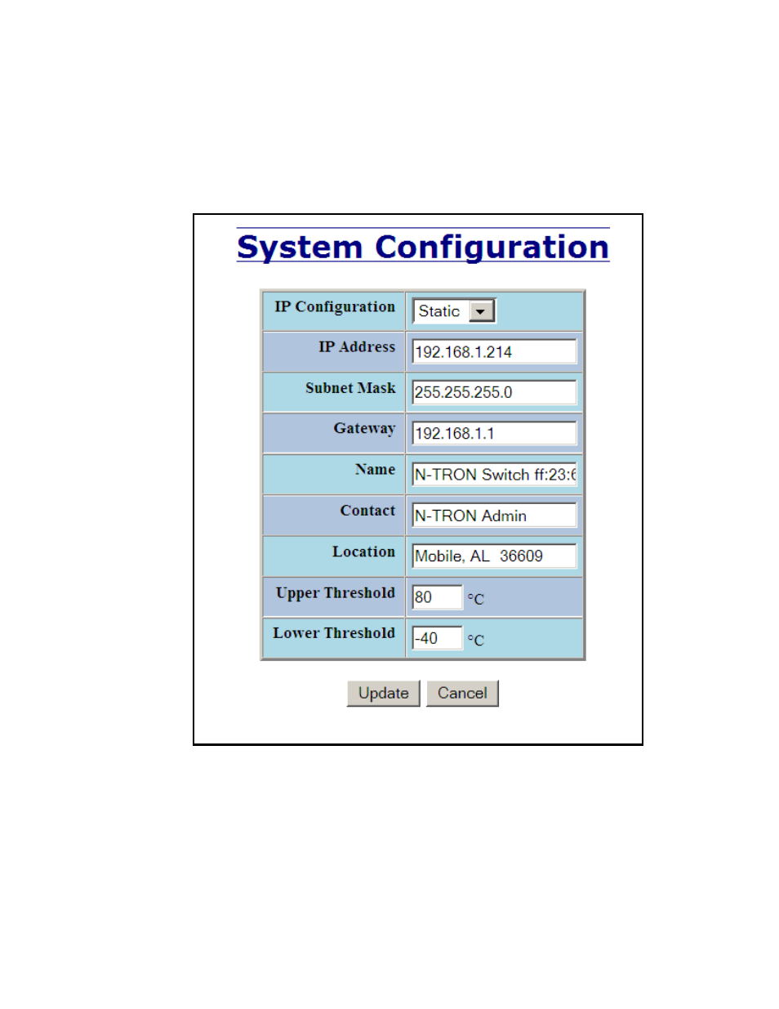The image size is (779, 1009).
Task: Click the Location label
Action: (x=363, y=551)
